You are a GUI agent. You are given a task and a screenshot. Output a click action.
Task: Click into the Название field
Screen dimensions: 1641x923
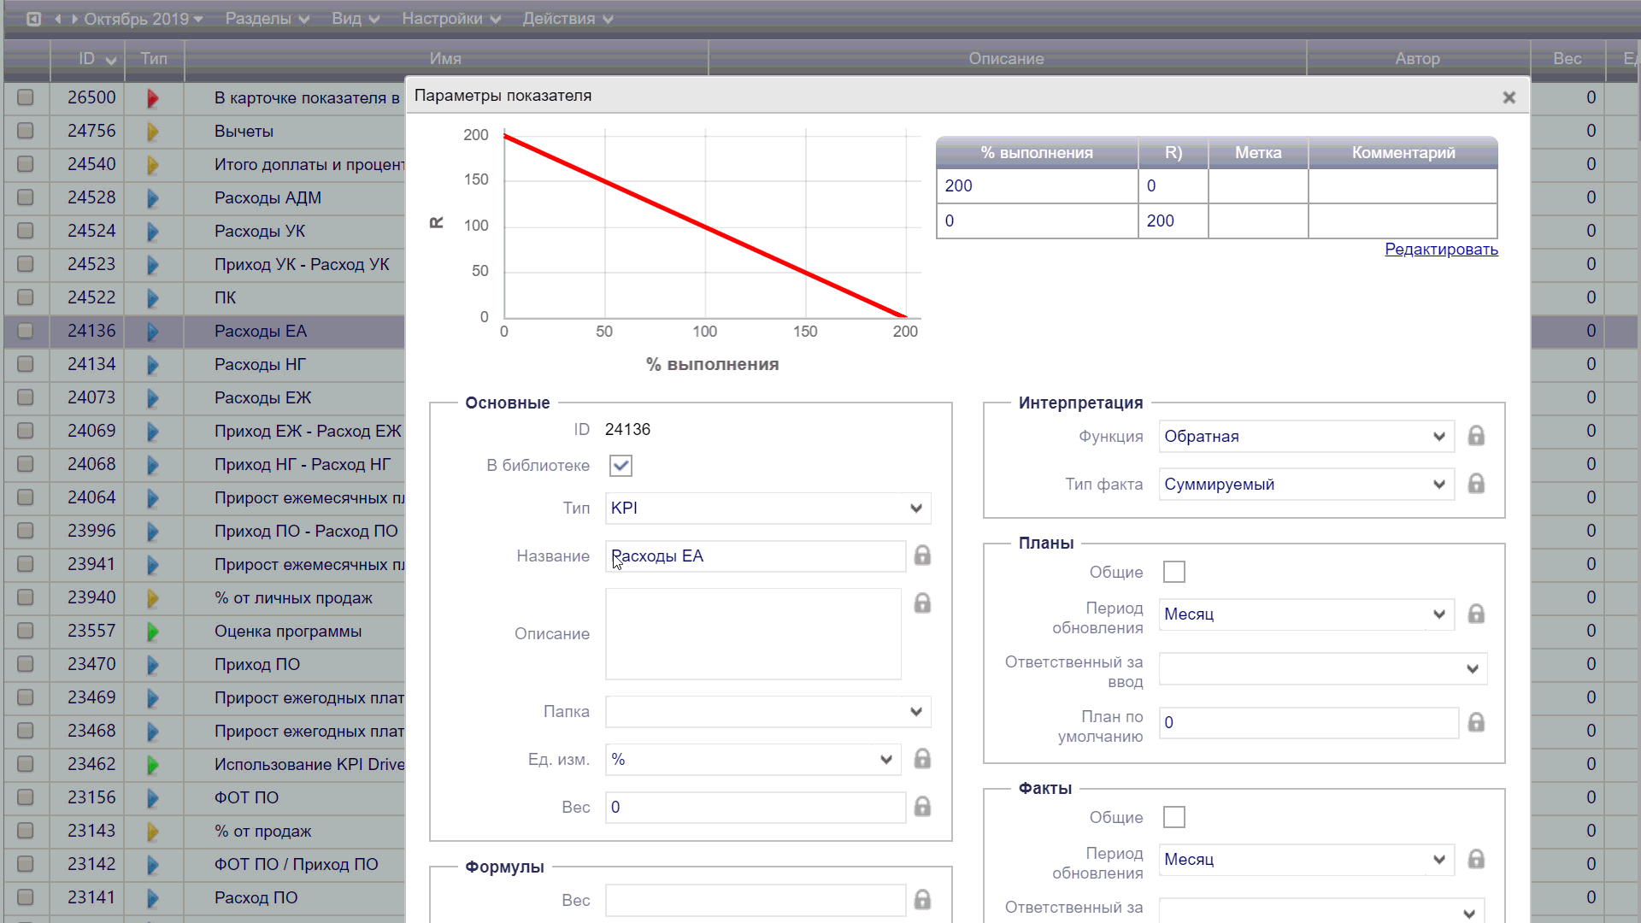756,556
